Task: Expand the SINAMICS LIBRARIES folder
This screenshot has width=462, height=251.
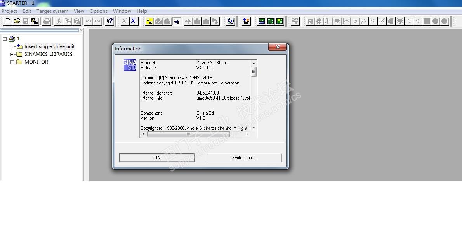Action: tap(12, 54)
